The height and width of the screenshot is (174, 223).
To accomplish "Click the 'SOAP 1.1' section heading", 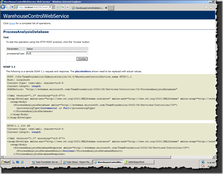I will pyautogui.click(x=9, y=67).
